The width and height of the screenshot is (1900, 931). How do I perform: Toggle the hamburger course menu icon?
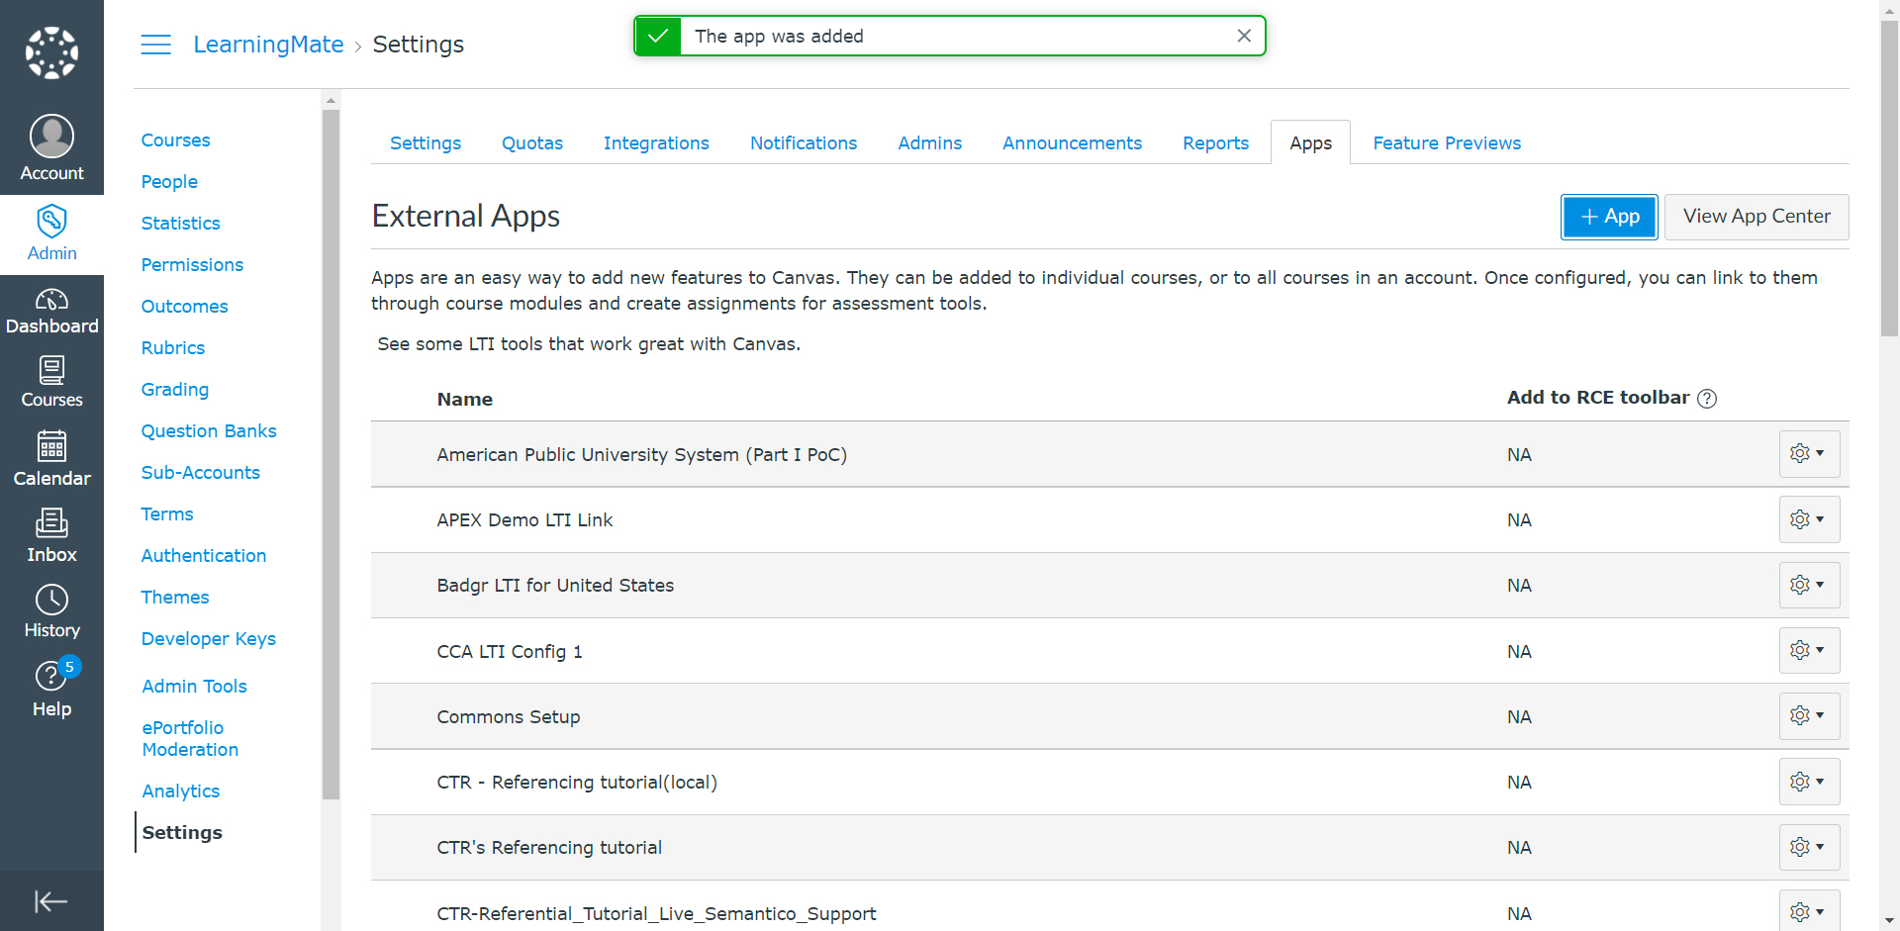[155, 45]
